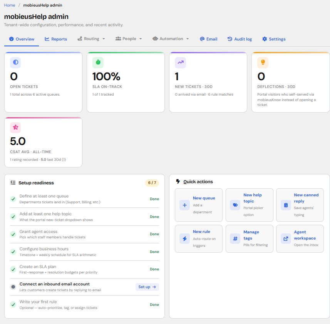Open the Manage tags quick action
This screenshot has height=324, width=330.
tap(250, 239)
